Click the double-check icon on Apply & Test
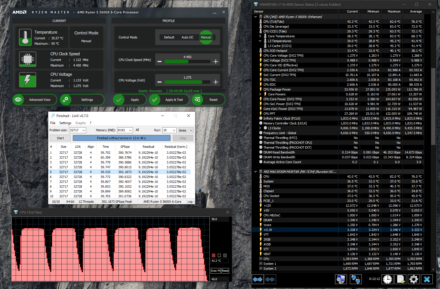The width and height of the screenshot is (440, 289). [155, 100]
